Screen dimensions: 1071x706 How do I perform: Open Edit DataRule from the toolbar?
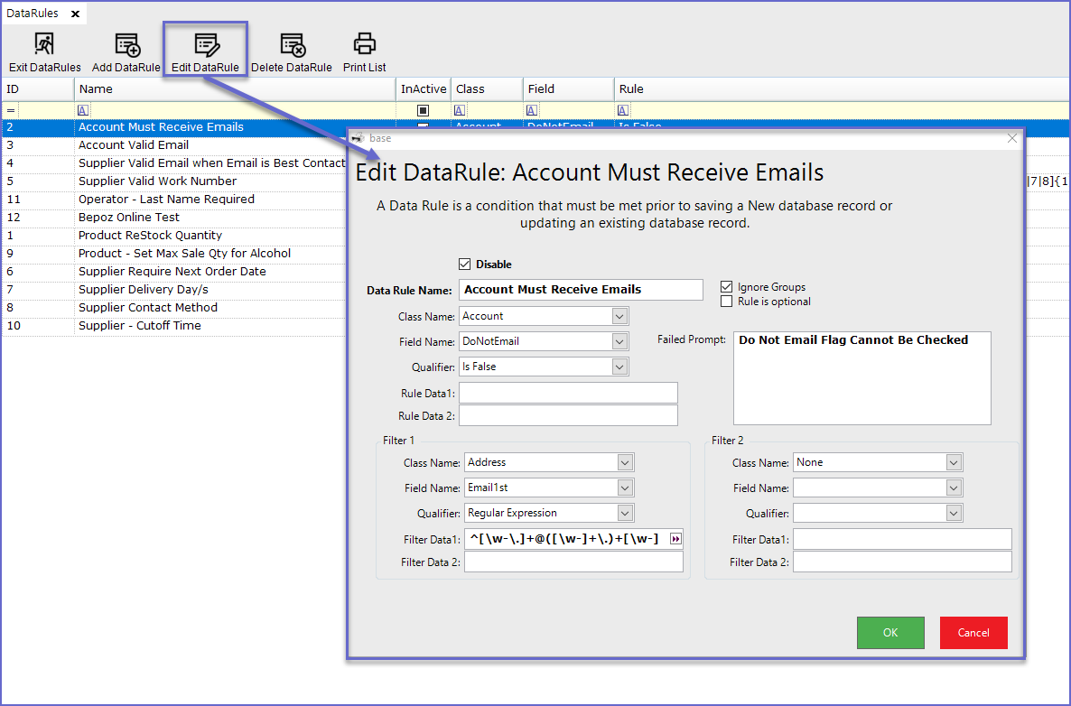coord(206,44)
